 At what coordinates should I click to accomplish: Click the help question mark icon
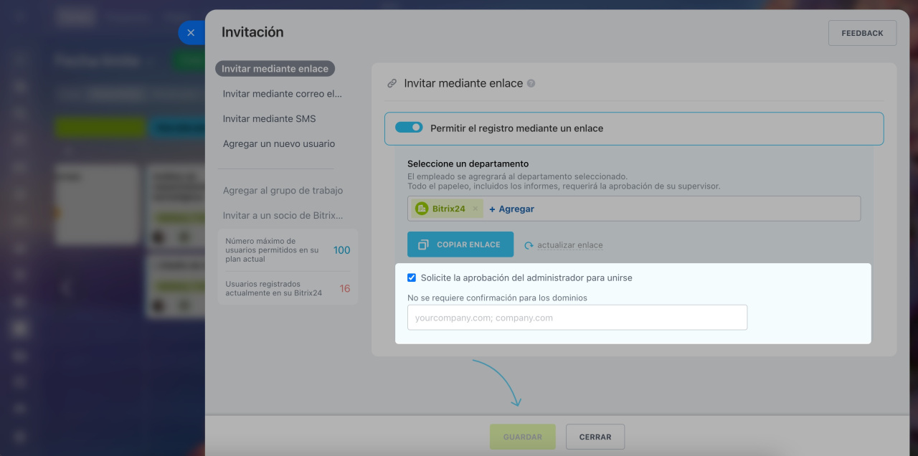click(531, 83)
